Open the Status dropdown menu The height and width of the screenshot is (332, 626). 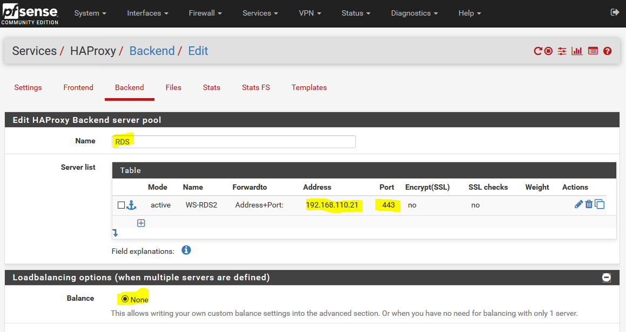(x=356, y=13)
